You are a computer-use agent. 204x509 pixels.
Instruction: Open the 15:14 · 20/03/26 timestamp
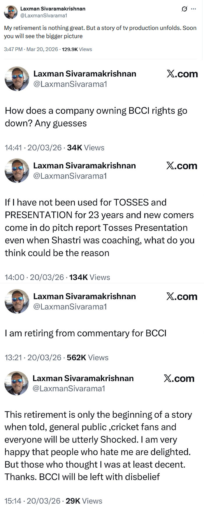[32, 501]
